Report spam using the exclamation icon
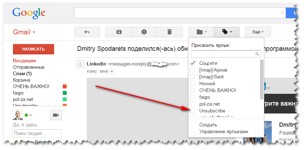304x150 pixels. (144, 32)
